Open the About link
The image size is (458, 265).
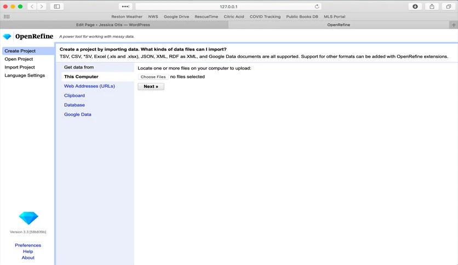(28, 257)
